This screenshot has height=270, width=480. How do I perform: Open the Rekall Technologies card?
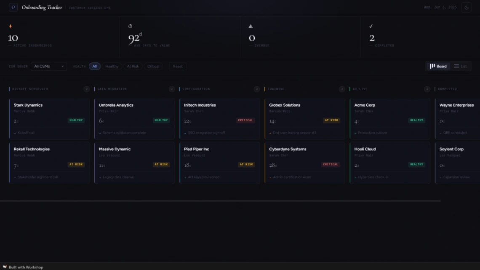point(49,163)
